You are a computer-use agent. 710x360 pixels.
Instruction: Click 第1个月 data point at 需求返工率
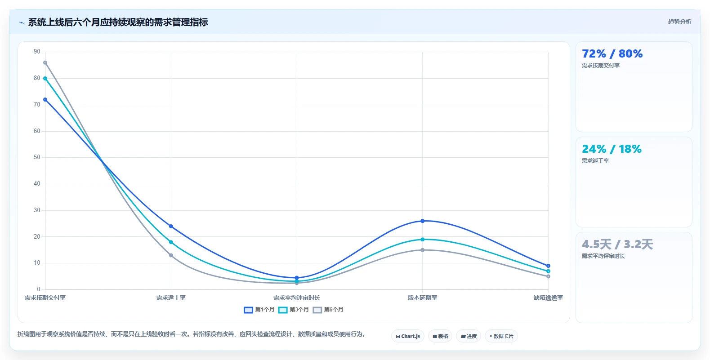[x=171, y=227]
